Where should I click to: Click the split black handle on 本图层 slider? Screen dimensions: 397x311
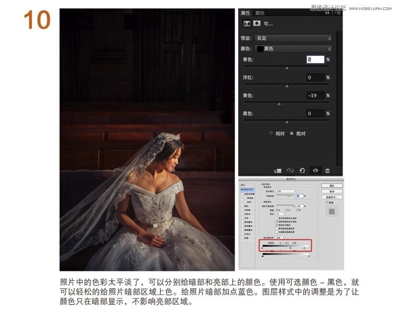(x=290, y=248)
